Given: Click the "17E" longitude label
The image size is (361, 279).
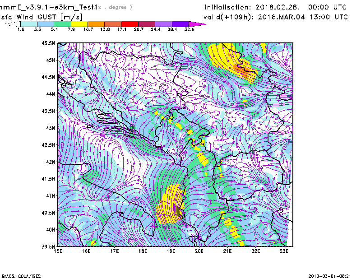Looking at the screenshot, I should [x=114, y=251].
